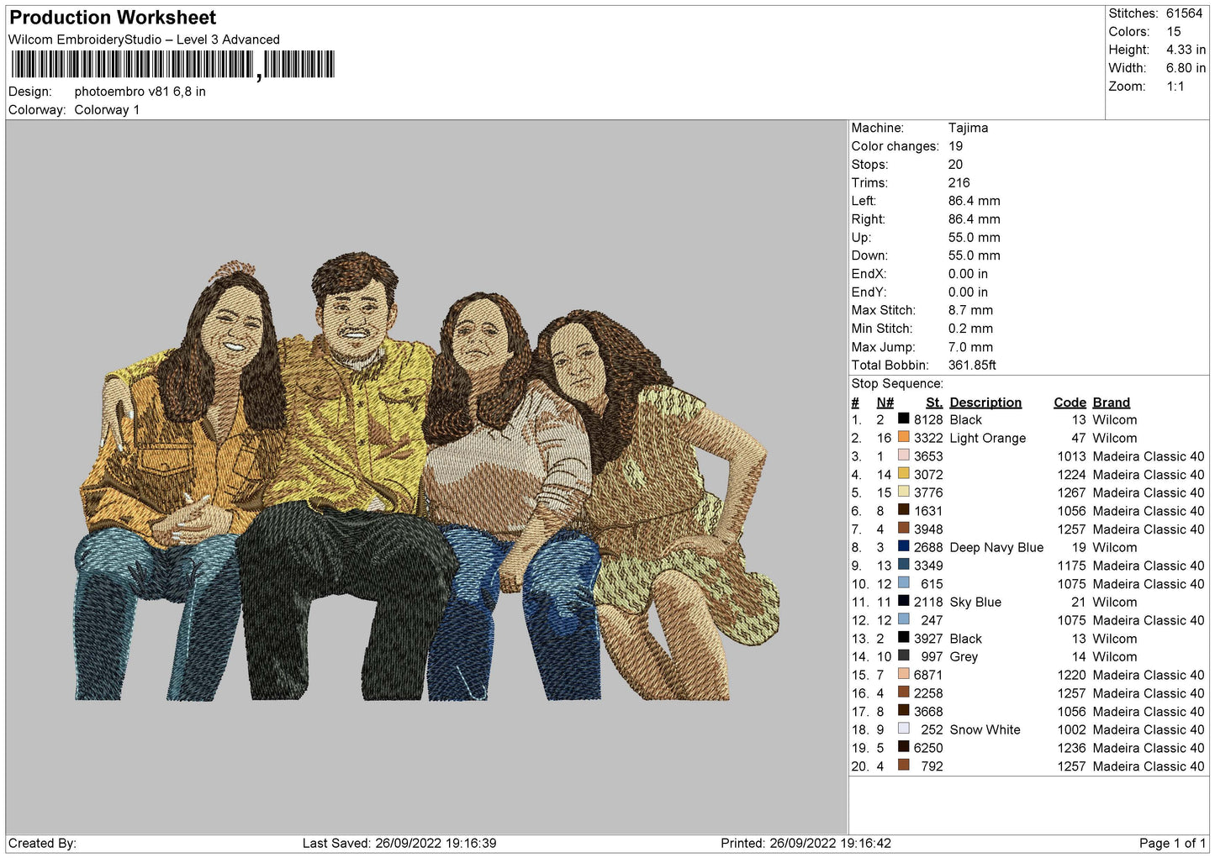This screenshot has width=1215, height=858.
Task: Click the 'Colorway 1' value
Action: point(107,110)
